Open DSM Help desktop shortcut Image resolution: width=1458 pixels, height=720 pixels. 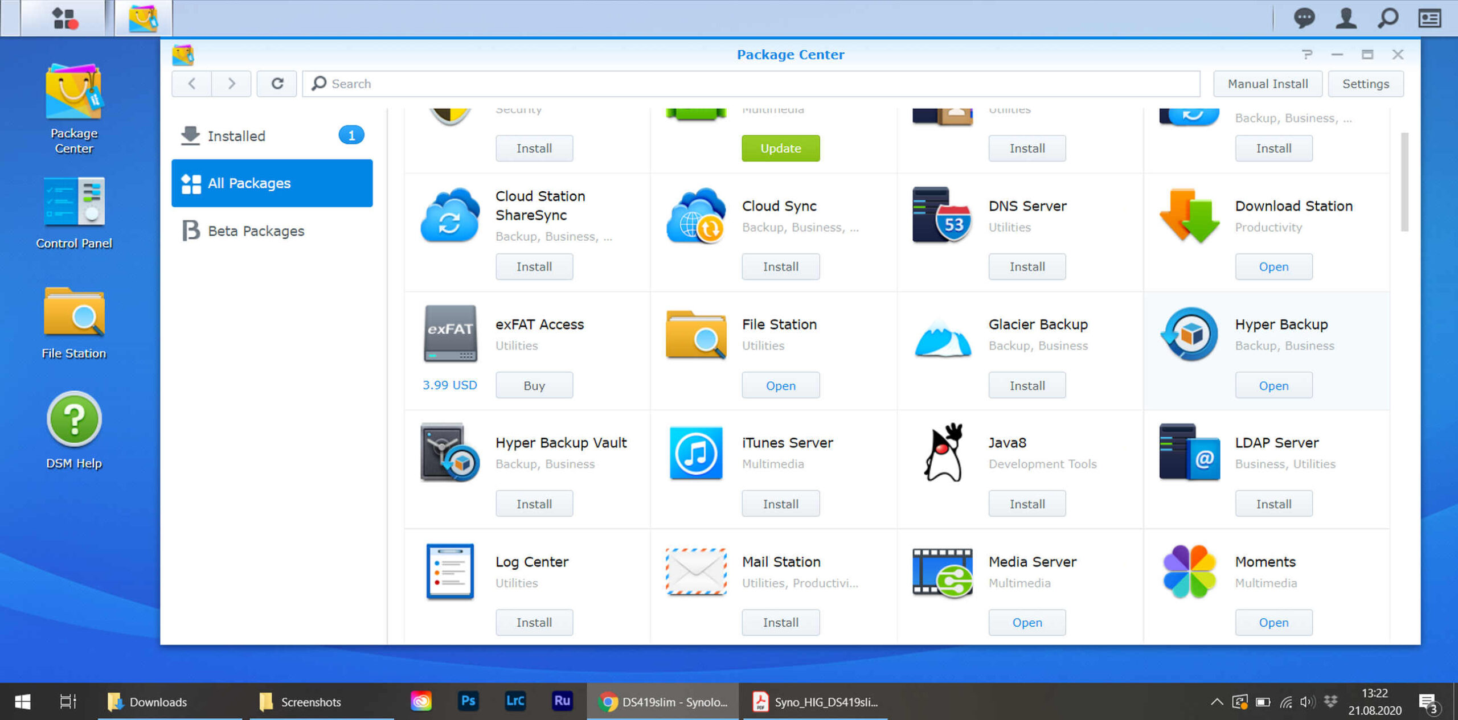click(x=73, y=430)
